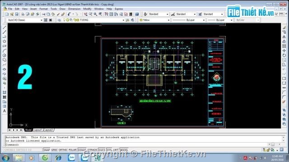Open File Explorer folder from taskbar
This screenshot has width=289, height=162.
19,158
